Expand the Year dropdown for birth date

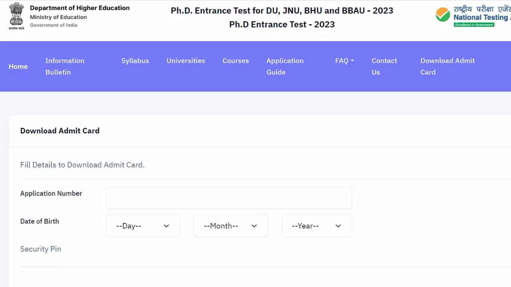[x=317, y=226]
